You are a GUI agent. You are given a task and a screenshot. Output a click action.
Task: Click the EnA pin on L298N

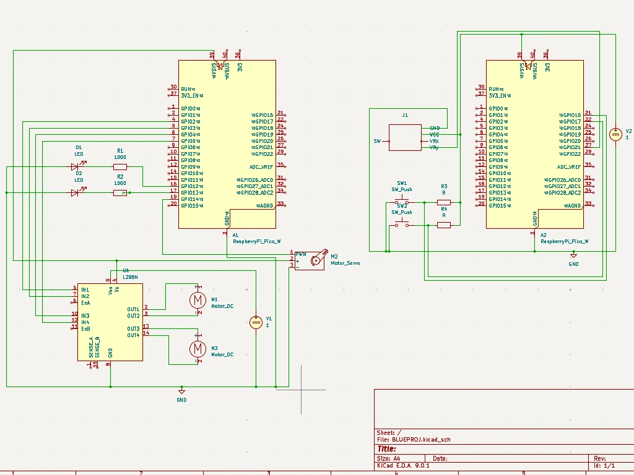pos(85,303)
